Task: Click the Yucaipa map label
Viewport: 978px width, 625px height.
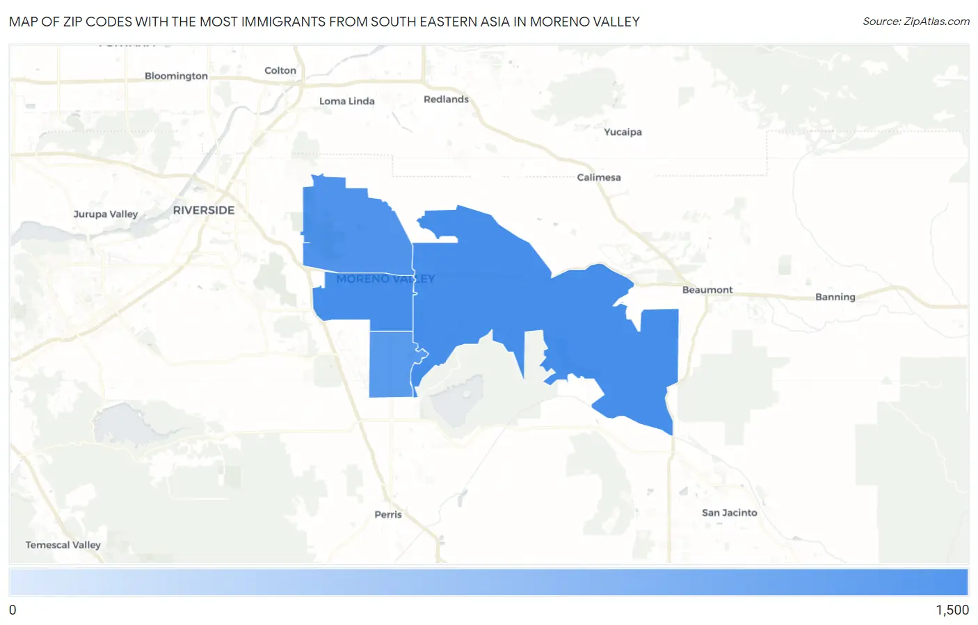Action: [x=623, y=132]
